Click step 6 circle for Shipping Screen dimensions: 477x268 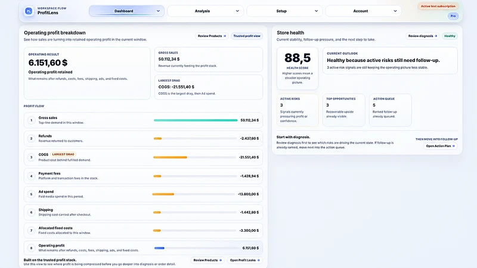(x=32, y=213)
